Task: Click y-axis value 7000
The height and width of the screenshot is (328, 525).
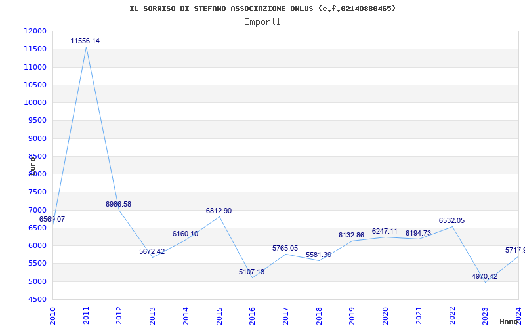Action: click(37, 210)
